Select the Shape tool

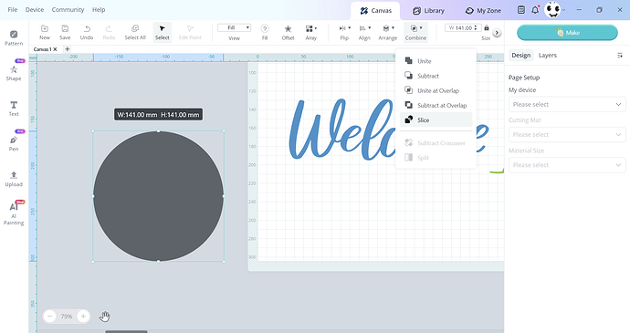point(14,73)
